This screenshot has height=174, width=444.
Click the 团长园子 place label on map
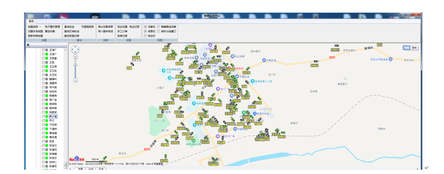pos(256,51)
